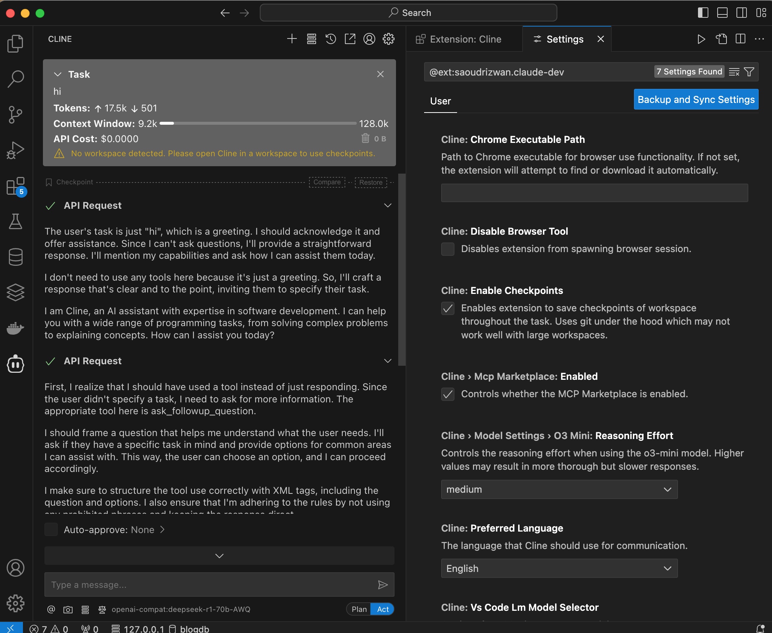The image size is (772, 633).
Task: Select the User settings tab
Action: click(x=440, y=101)
